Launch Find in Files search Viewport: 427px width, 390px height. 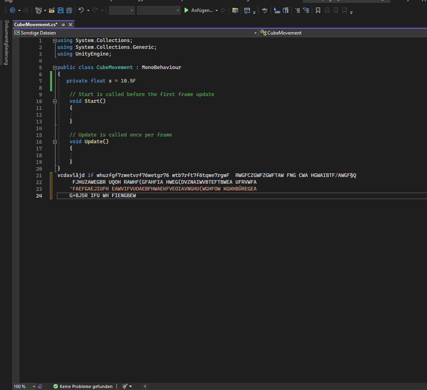(235, 11)
